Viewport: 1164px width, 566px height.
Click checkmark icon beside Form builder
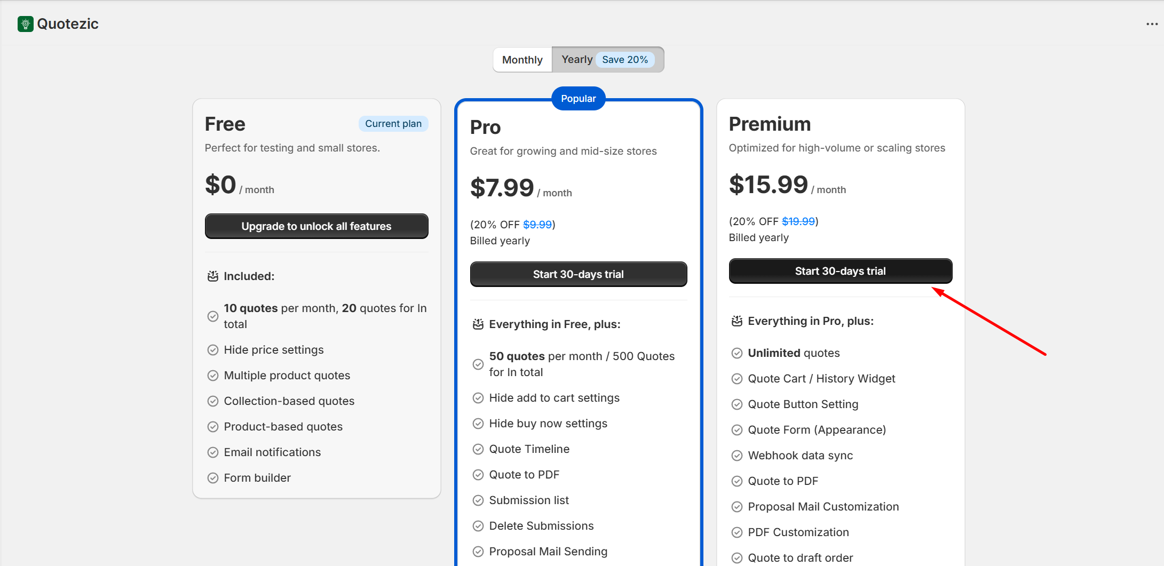pyautogui.click(x=213, y=478)
